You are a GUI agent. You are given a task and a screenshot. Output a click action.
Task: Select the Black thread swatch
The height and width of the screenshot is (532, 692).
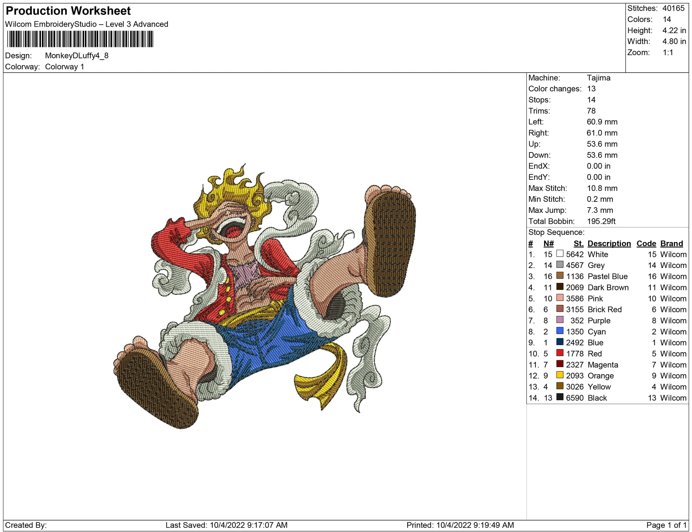pos(560,397)
